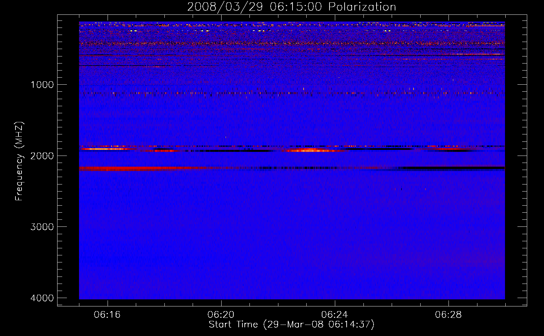Click the 06:28 time tick label
The image size is (544, 336).
[x=448, y=315]
